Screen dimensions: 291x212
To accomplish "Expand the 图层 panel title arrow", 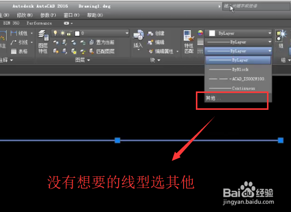I will tap(88, 60).
